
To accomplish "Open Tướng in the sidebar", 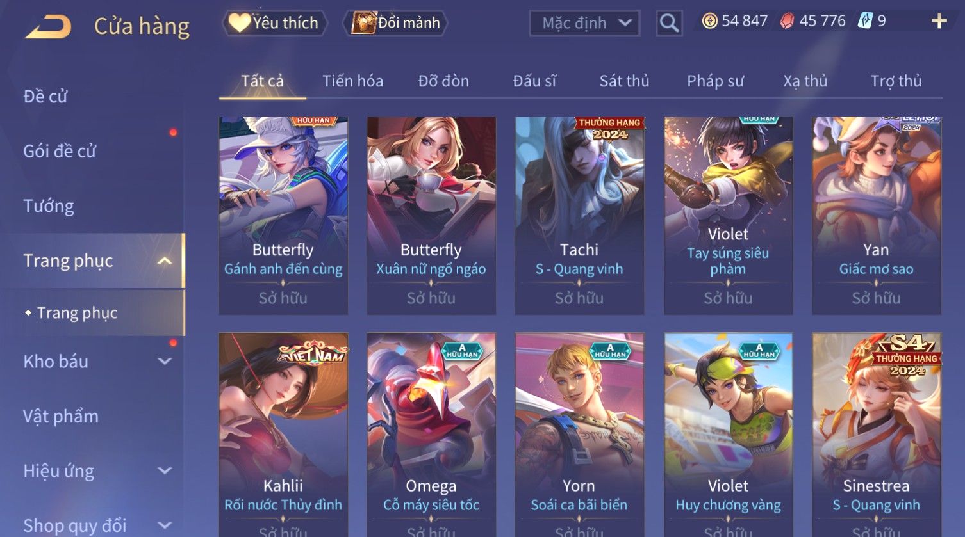I will (x=49, y=206).
